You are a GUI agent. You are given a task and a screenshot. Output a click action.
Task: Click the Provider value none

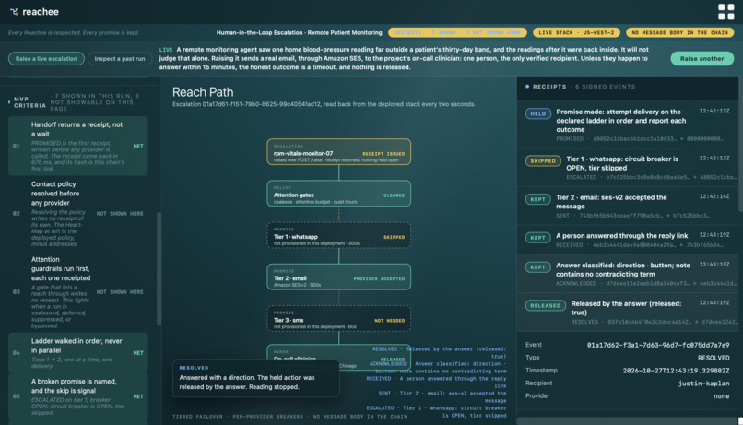coord(722,396)
